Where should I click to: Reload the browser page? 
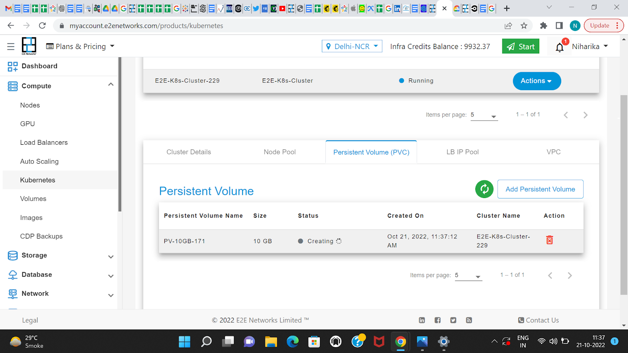42,25
